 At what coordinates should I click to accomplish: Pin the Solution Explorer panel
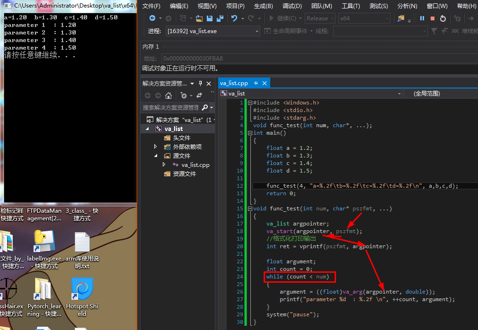point(200,83)
